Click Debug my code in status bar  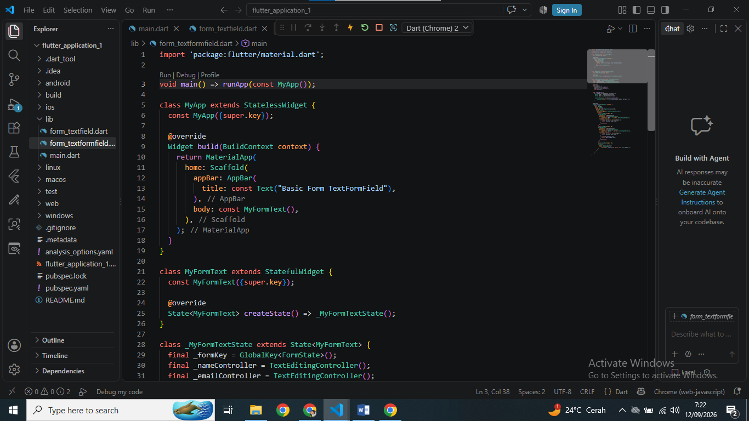(120, 391)
